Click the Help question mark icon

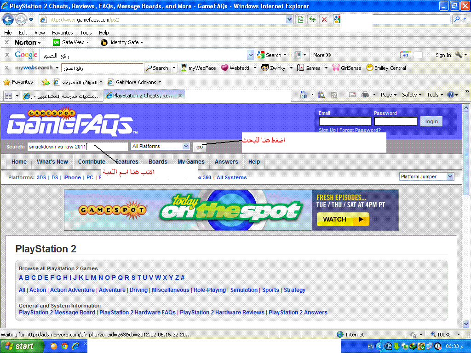[x=451, y=95]
